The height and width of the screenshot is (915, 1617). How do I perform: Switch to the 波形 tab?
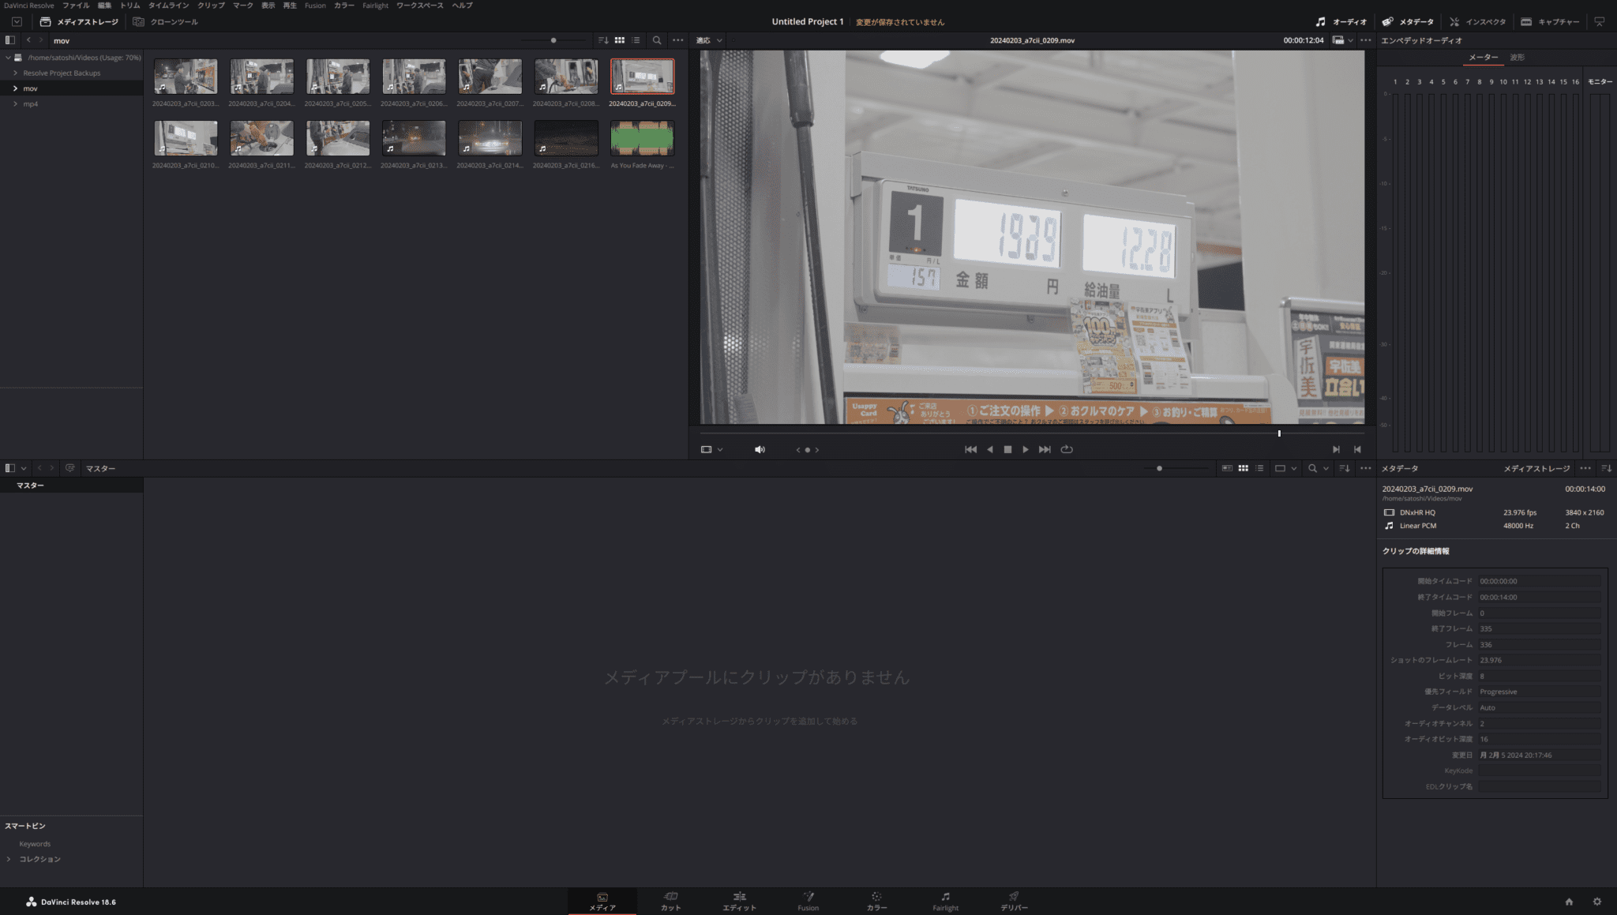pyautogui.click(x=1517, y=57)
